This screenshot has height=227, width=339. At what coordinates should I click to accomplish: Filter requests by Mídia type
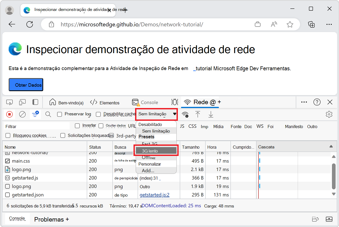click(218, 127)
